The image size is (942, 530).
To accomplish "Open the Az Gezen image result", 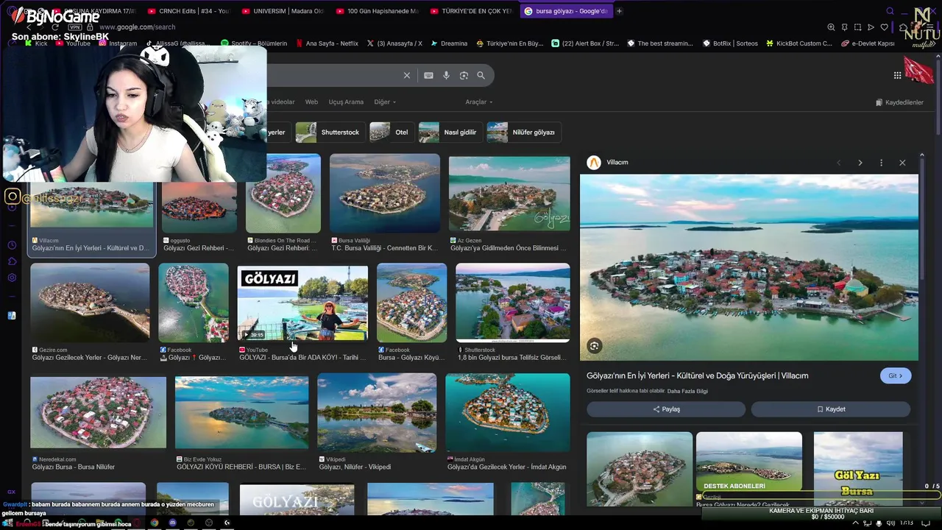I will point(509,194).
